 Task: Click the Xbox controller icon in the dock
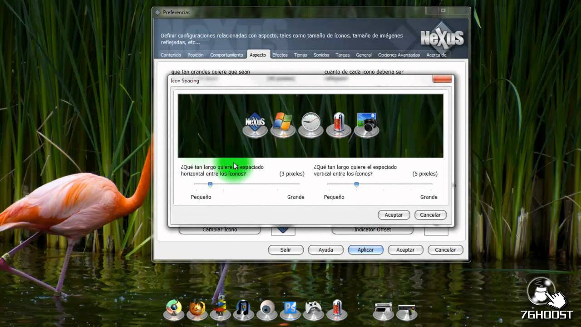coord(313,310)
